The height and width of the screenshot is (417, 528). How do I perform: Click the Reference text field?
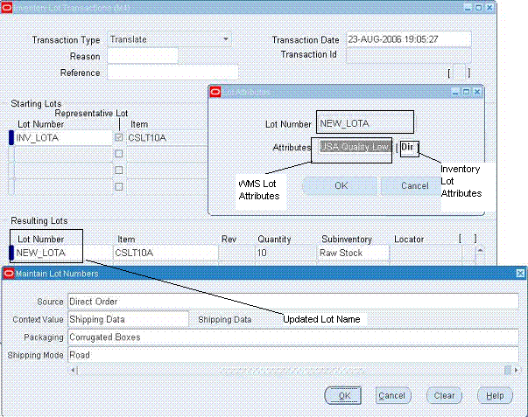point(172,73)
